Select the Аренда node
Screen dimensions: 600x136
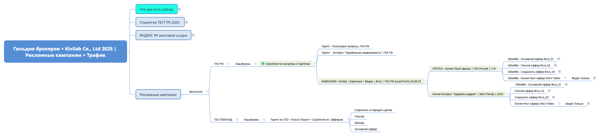pyautogui.click(x=359, y=123)
